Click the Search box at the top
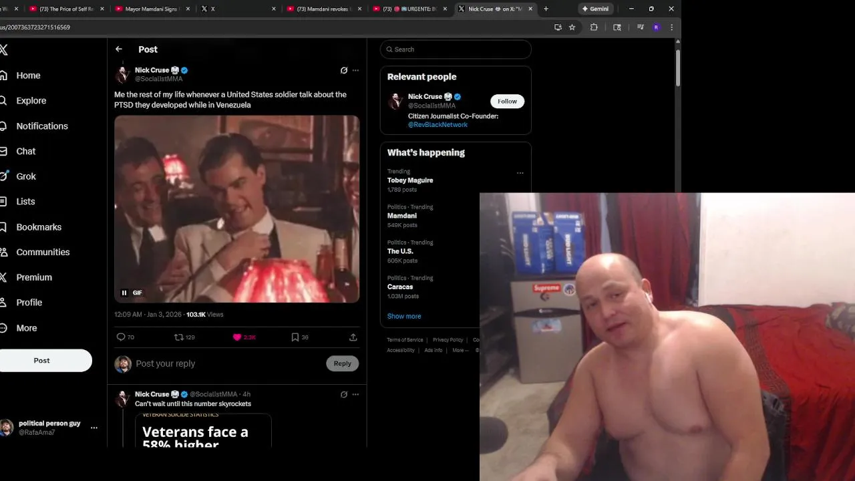 click(456, 49)
